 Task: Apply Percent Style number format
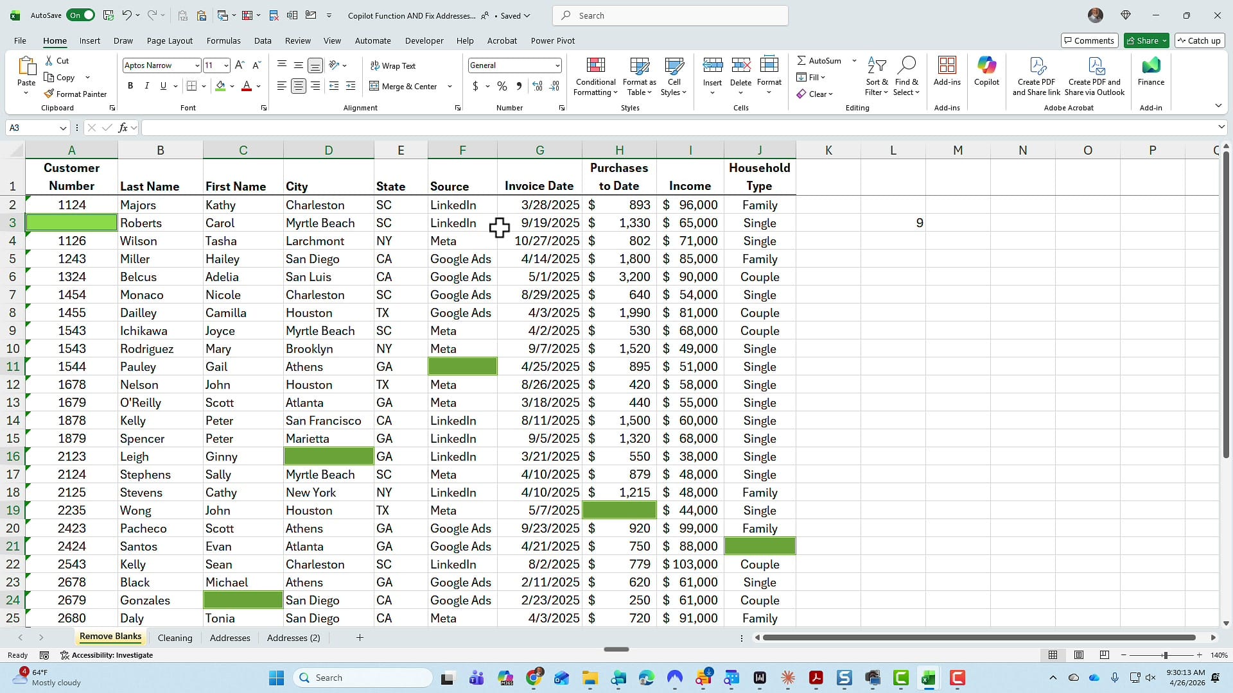tap(502, 86)
